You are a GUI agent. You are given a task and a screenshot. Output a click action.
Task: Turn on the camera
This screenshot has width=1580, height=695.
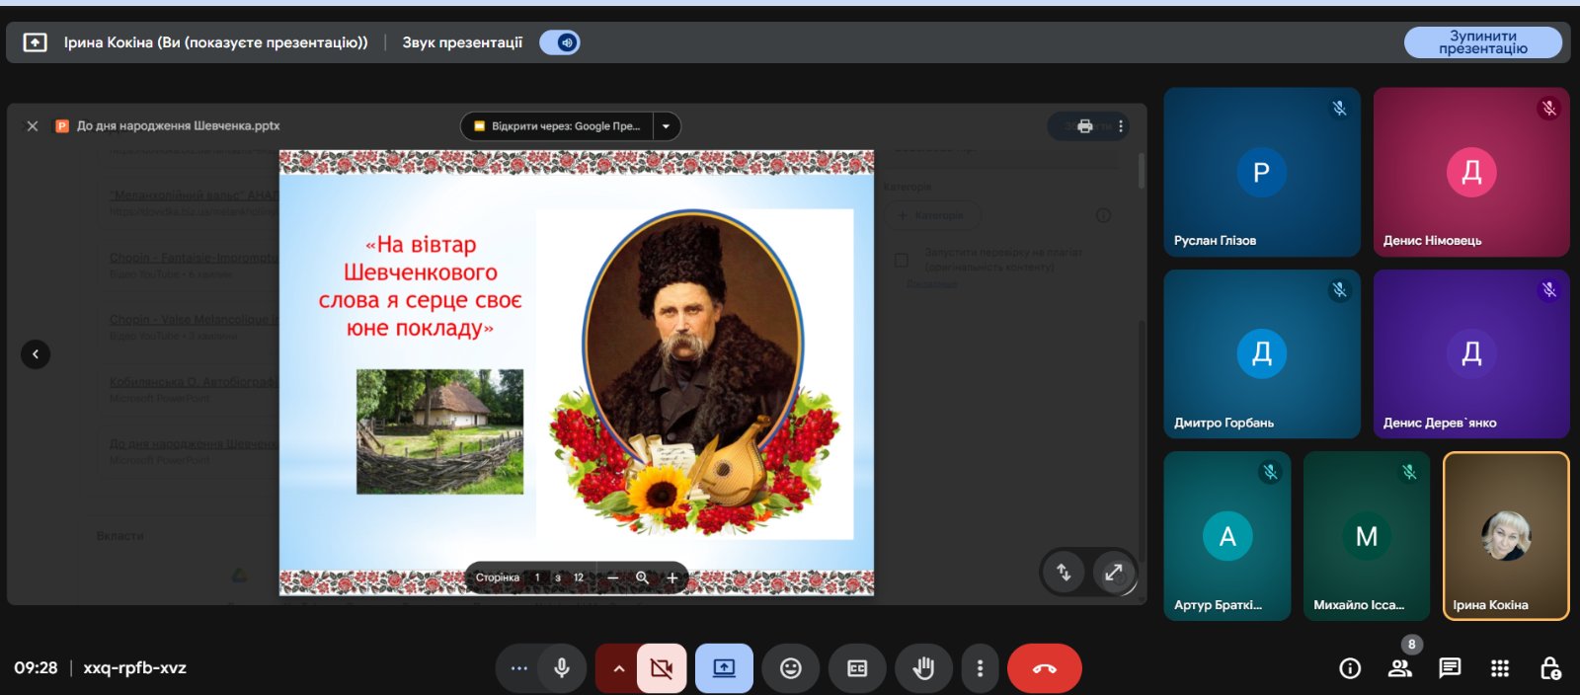tap(662, 668)
